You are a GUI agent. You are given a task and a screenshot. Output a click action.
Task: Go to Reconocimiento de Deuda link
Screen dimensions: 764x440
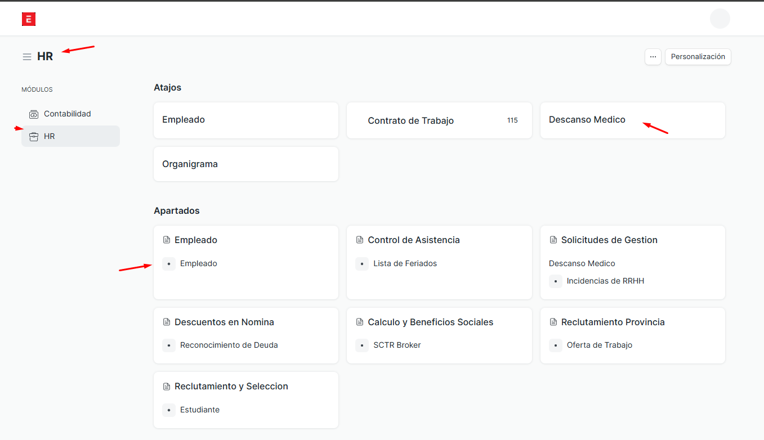click(229, 345)
